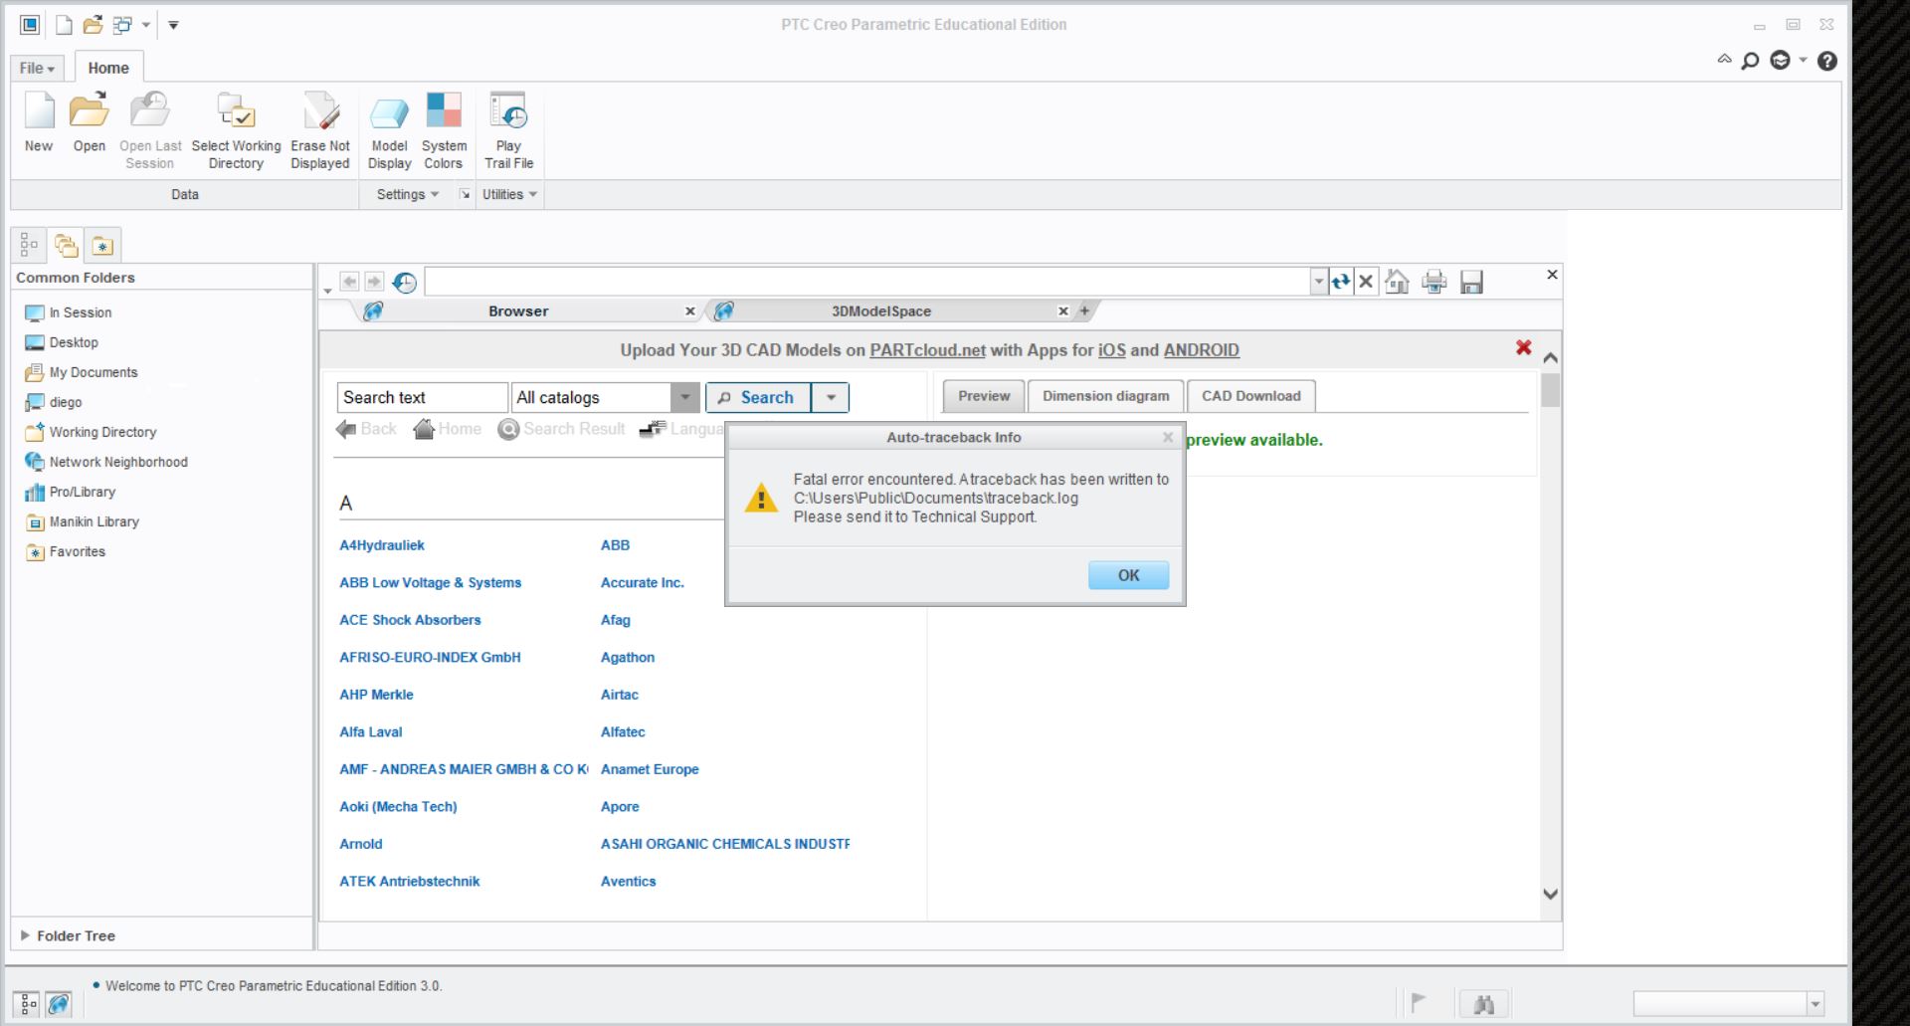Toggle navigator display icon in status bar
Viewport: 1910px width, 1026px height.
click(x=29, y=1004)
